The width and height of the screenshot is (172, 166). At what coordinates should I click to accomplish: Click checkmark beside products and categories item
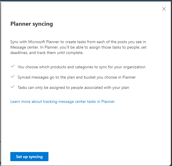[x=12, y=67]
